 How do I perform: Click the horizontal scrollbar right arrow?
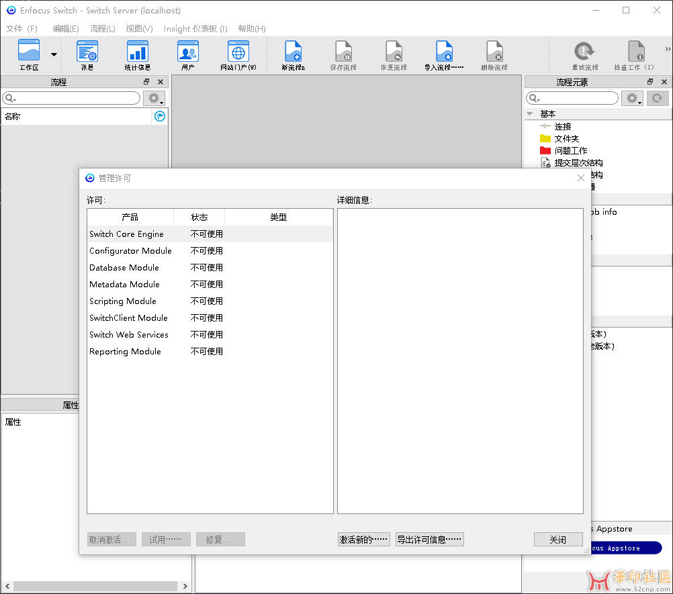pyautogui.click(x=185, y=586)
